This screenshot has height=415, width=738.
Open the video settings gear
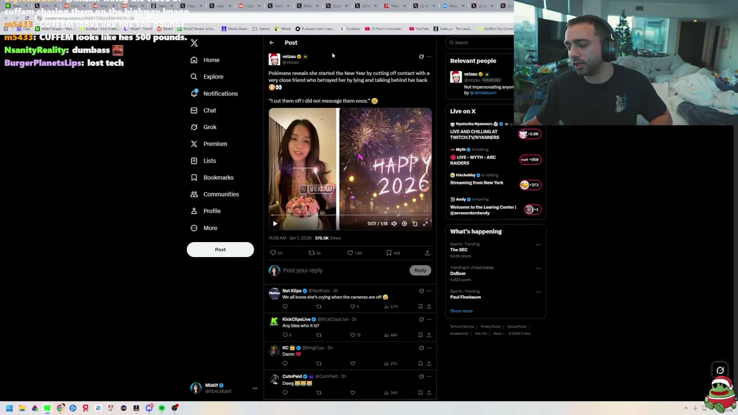[404, 224]
